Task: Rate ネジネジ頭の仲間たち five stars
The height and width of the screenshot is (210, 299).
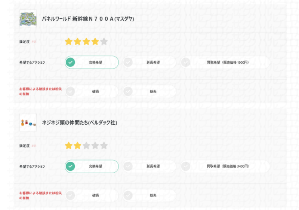Action: (104, 146)
